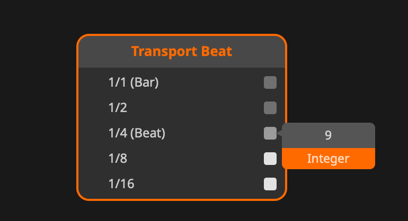Click header bar right of Transport Beat title
This screenshot has width=408, height=221.
(260, 52)
